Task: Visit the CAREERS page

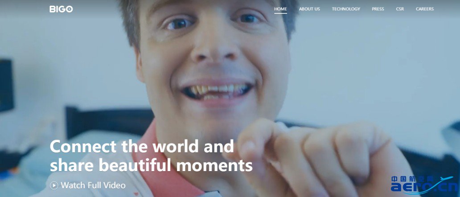Action: 425,9
